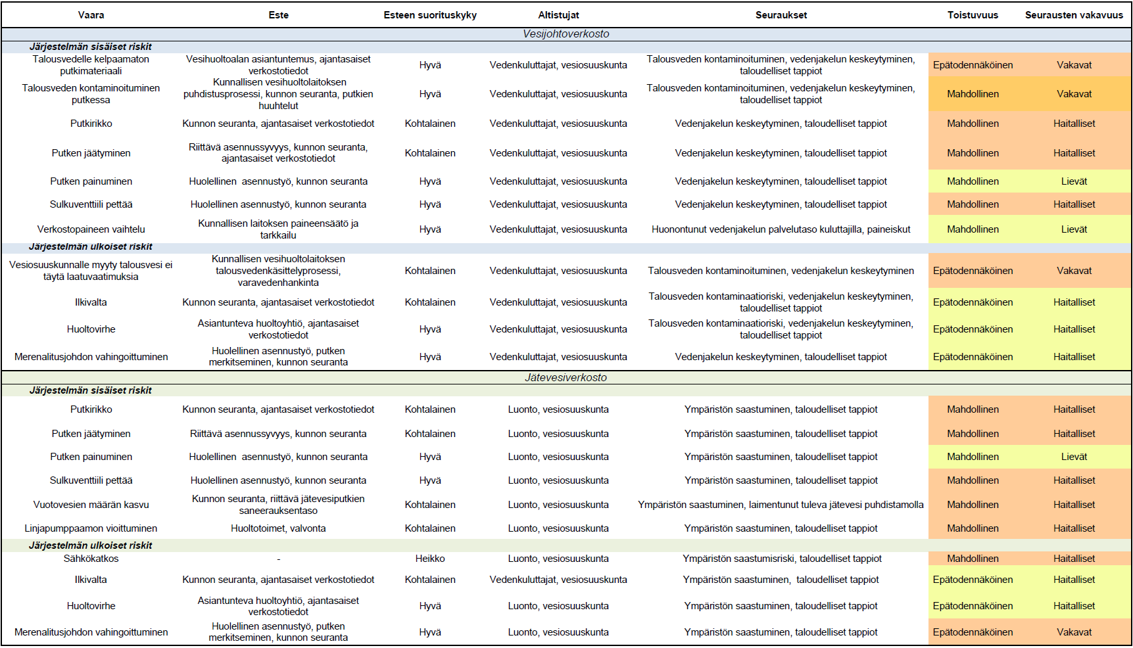Click 'Putken painuminen' in the Vesijohtoverkosto section
This screenshot has width=1133, height=648.
(x=91, y=181)
